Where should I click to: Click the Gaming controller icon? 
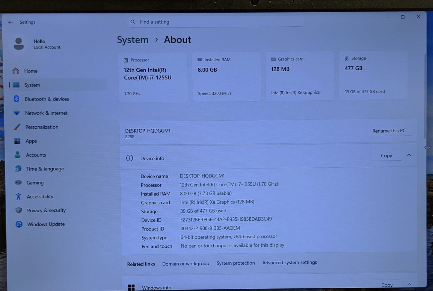click(x=18, y=182)
